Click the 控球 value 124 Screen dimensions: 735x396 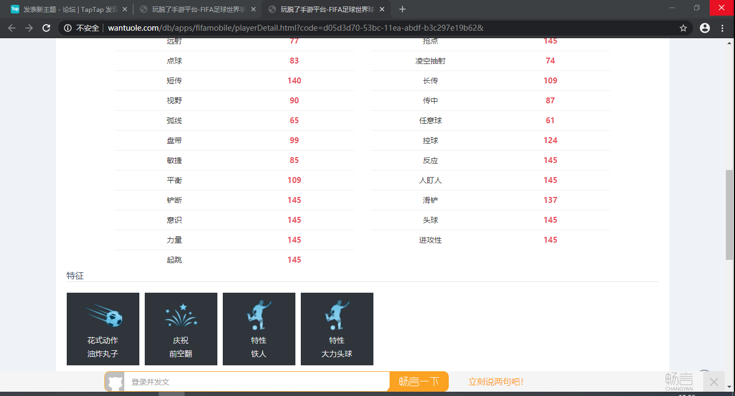[x=550, y=140]
